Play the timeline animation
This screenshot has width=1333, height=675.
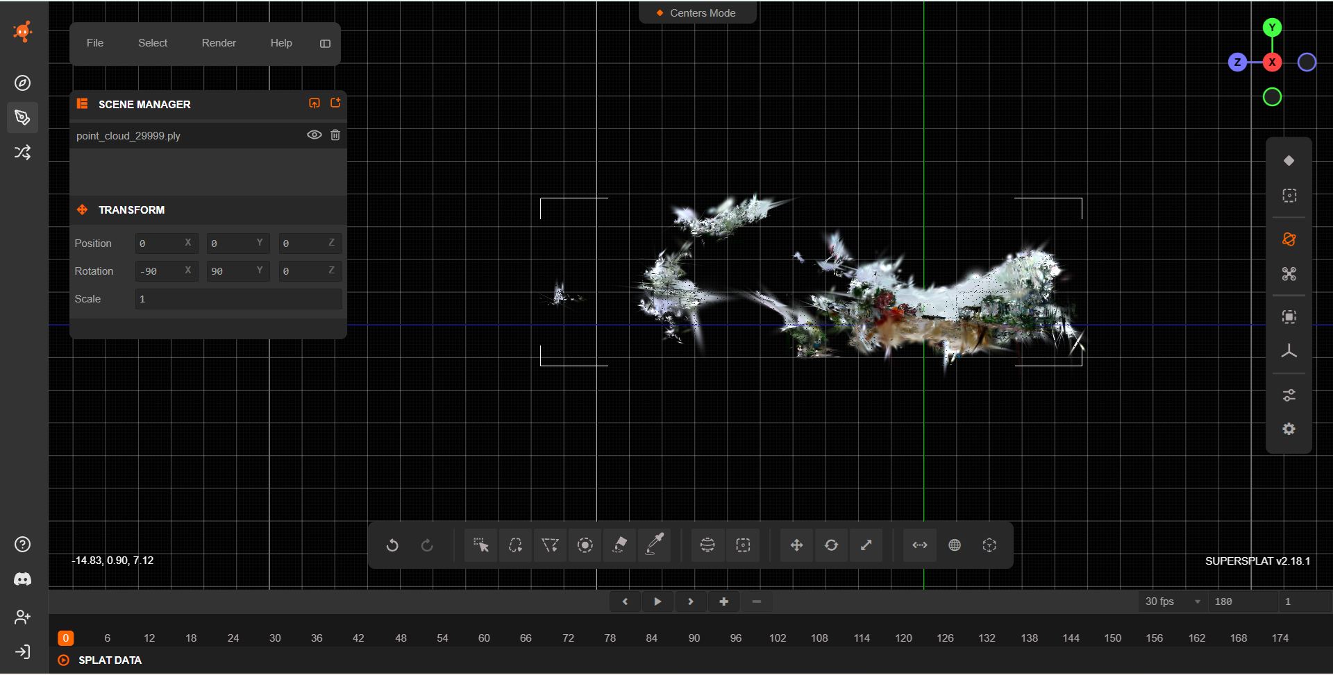657,601
